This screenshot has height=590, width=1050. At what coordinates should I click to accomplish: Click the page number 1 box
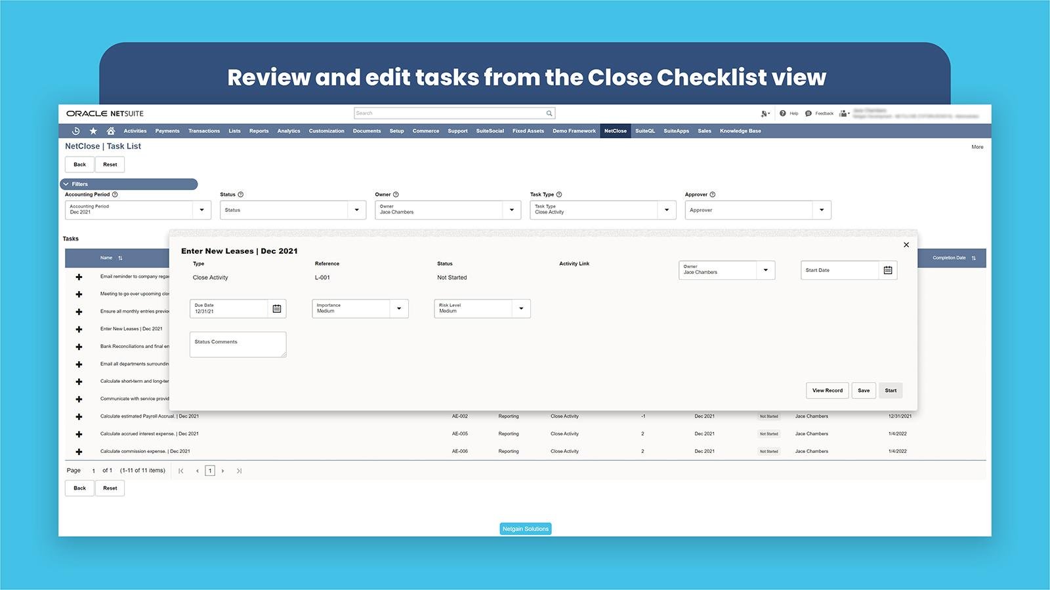(x=210, y=471)
